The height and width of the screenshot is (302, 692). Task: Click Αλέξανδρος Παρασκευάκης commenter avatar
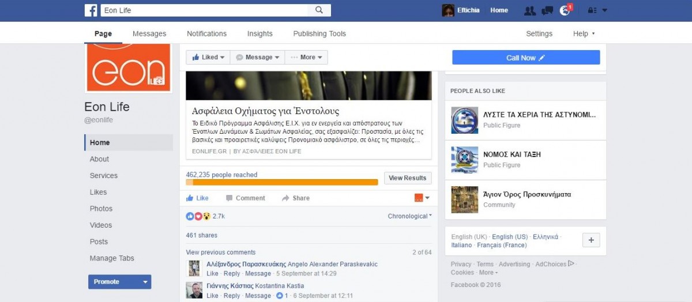194,268
